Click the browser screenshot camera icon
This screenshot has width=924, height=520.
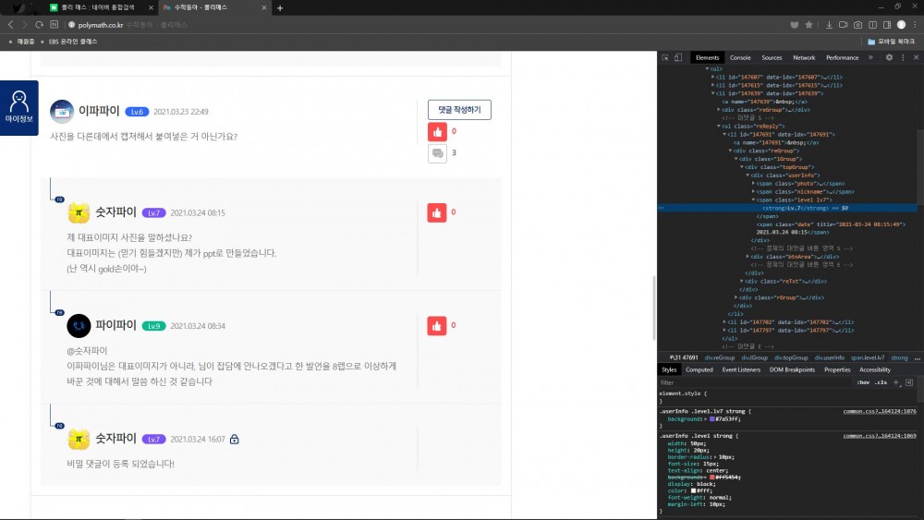857,25
